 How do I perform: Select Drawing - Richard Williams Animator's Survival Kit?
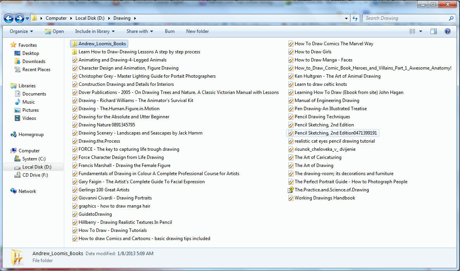click(132, 101)
